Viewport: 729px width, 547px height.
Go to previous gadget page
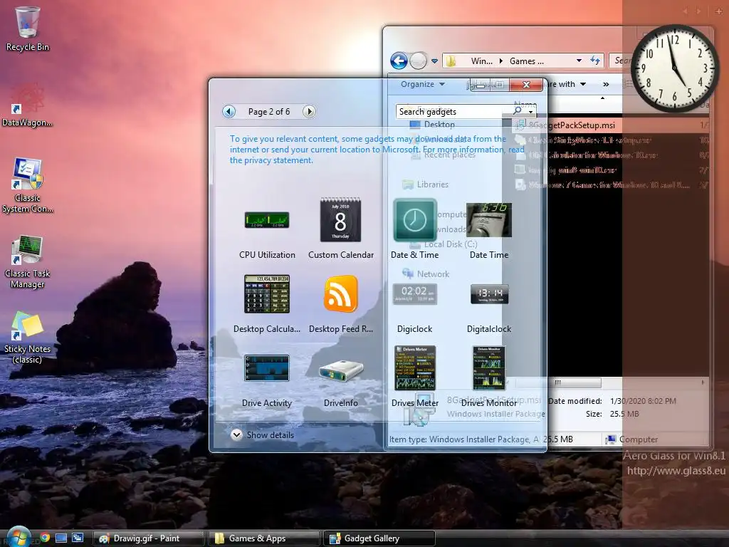click(x=229, y=112)
